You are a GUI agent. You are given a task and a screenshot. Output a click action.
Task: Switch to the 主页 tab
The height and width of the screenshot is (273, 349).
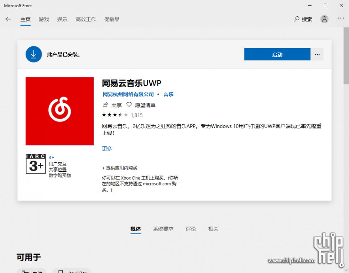tap(26, 19)
